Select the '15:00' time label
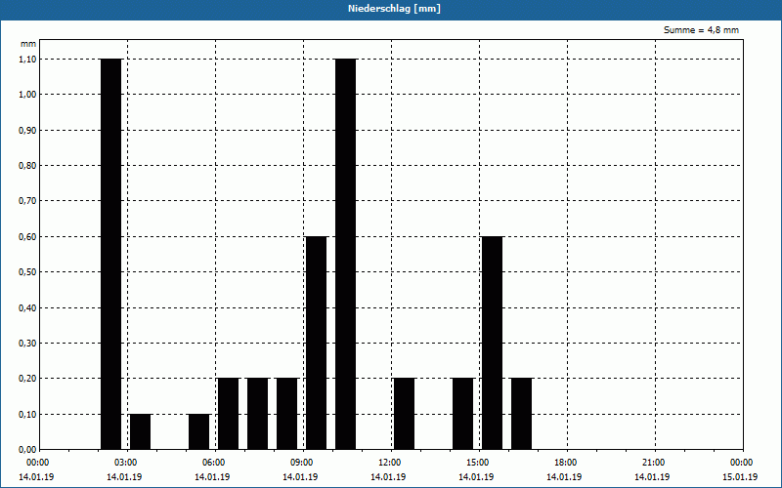Image resolution: width=782 pixels, height=488 pixels. pyautogui.click(x=478, y=463)
